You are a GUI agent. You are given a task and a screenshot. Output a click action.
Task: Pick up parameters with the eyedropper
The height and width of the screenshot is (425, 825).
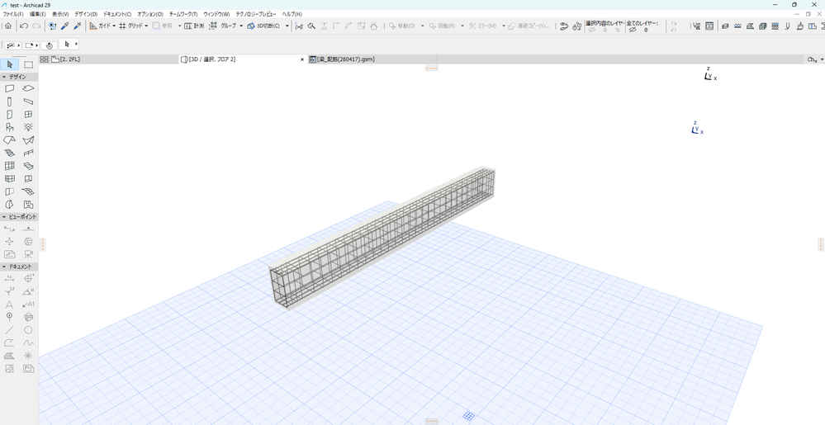(65, 26)
